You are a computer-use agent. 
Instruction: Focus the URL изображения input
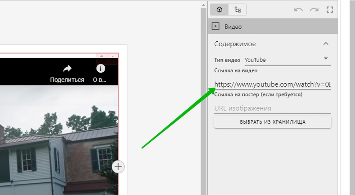[x=272, y=108]
